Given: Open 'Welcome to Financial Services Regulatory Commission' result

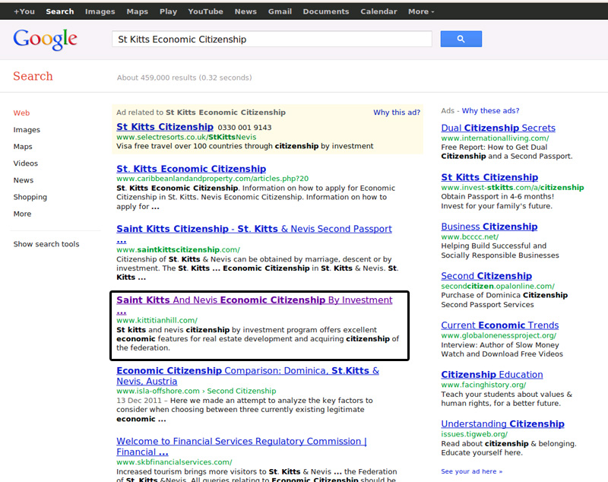Looking at the screenshot, I should pos(242,446).
